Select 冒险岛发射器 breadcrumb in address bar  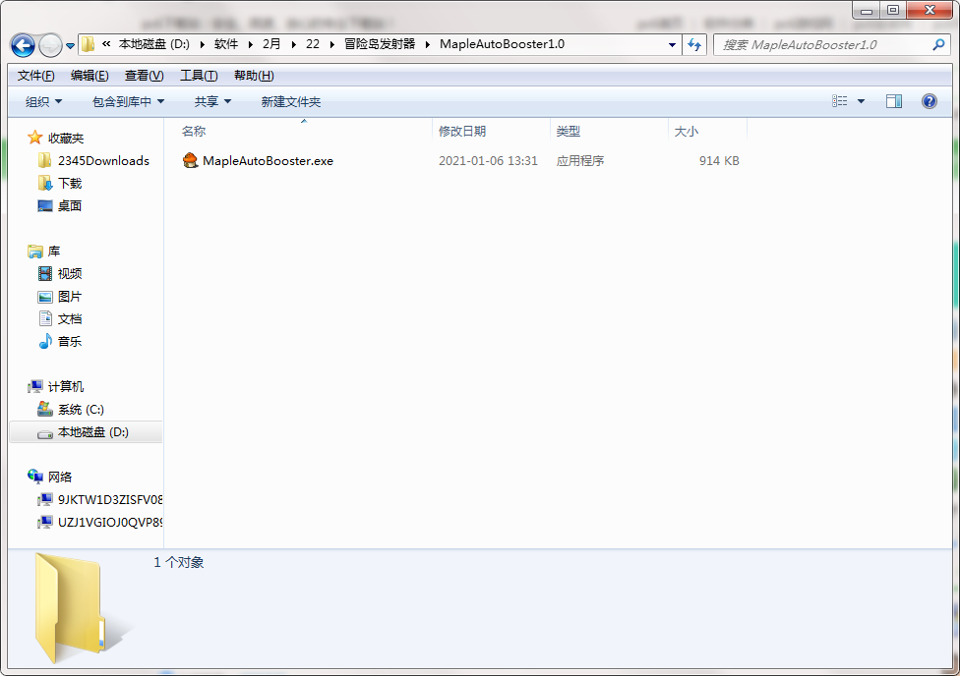380,44
